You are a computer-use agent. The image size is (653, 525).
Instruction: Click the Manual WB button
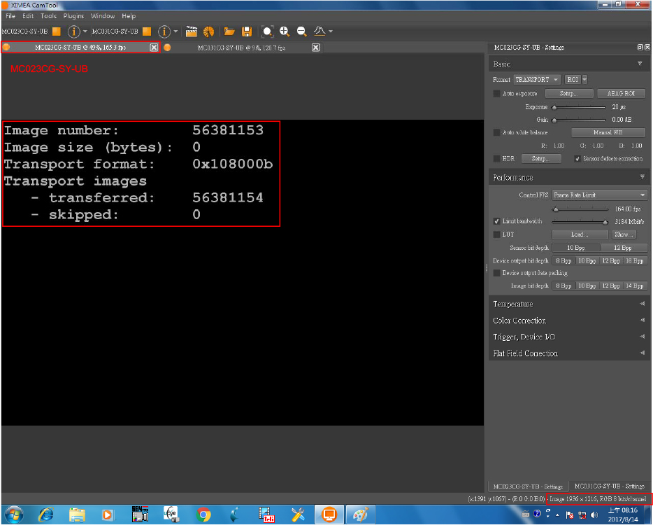(608, 132)
